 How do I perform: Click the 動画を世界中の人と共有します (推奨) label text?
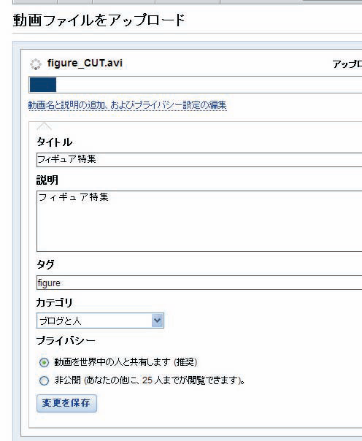point(126,362)
